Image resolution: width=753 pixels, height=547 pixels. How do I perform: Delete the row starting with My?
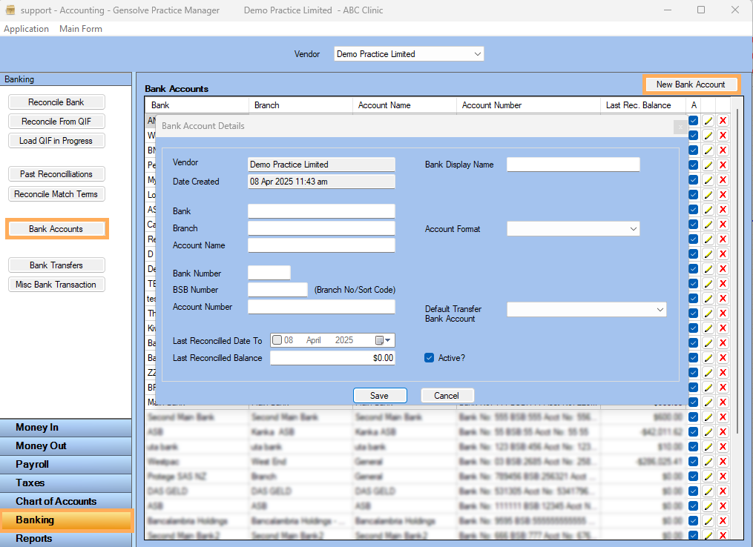coord(723,180)
